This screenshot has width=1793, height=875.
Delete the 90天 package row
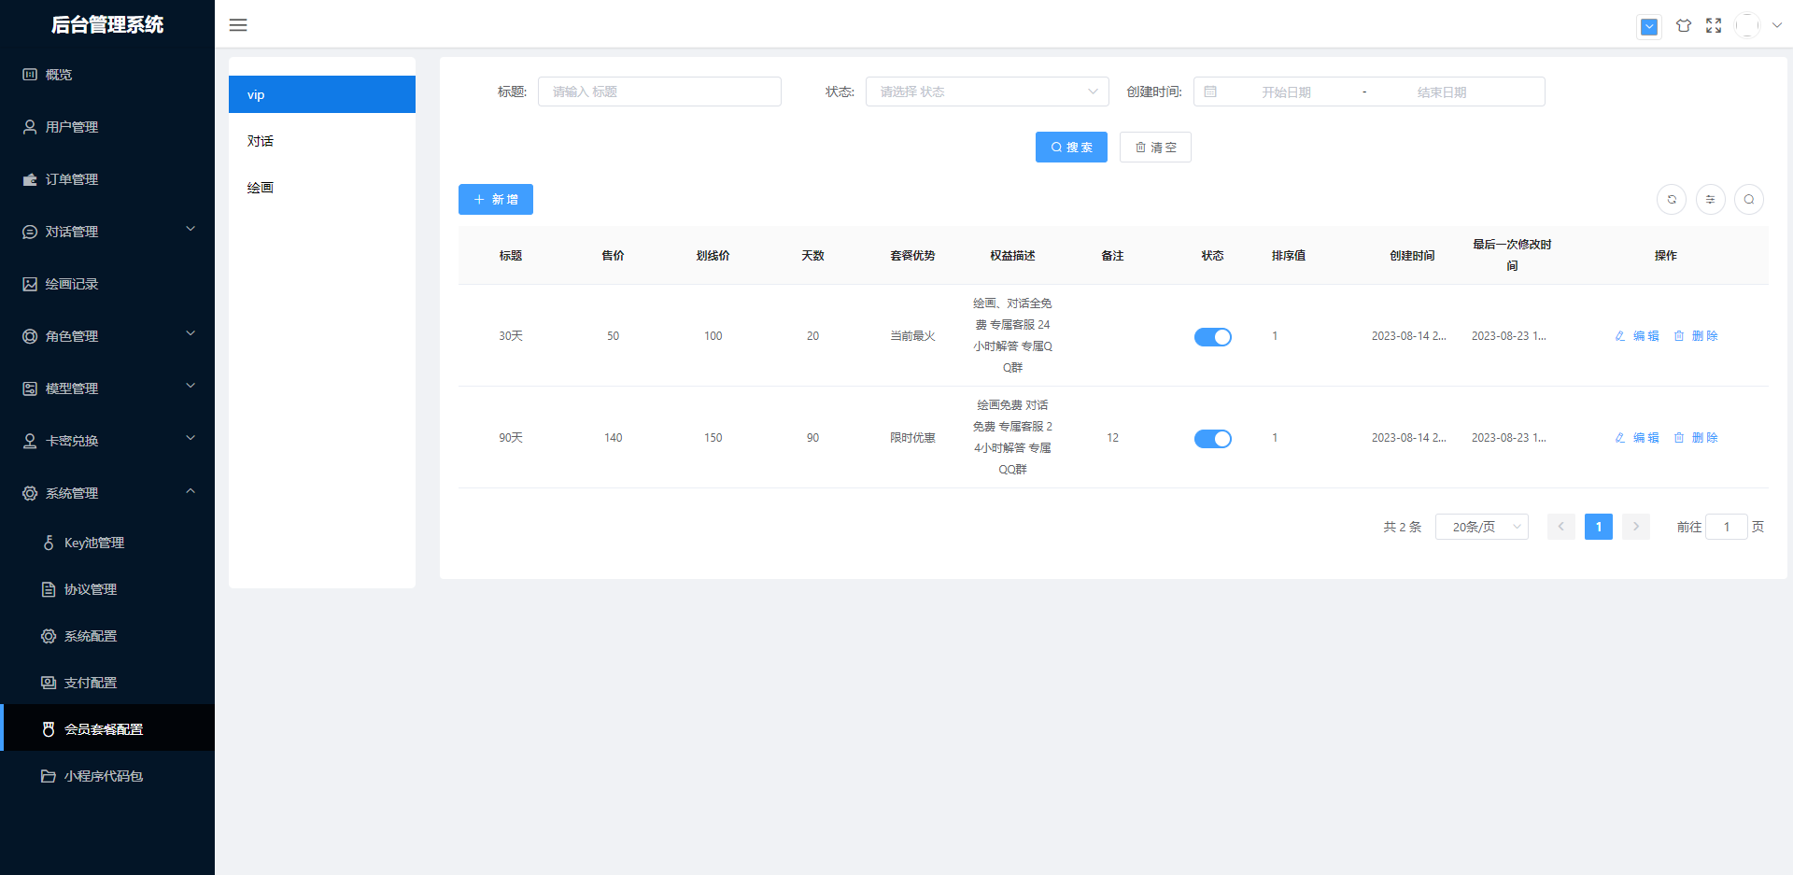click(1695, 438)
